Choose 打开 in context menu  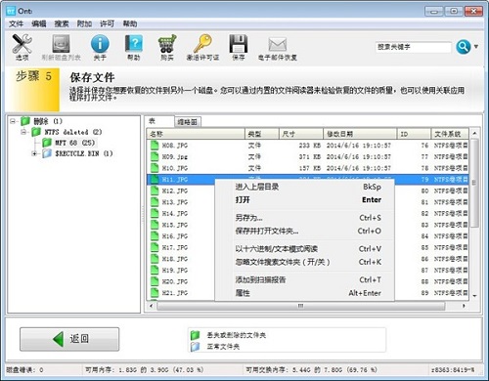pos(305,200)
